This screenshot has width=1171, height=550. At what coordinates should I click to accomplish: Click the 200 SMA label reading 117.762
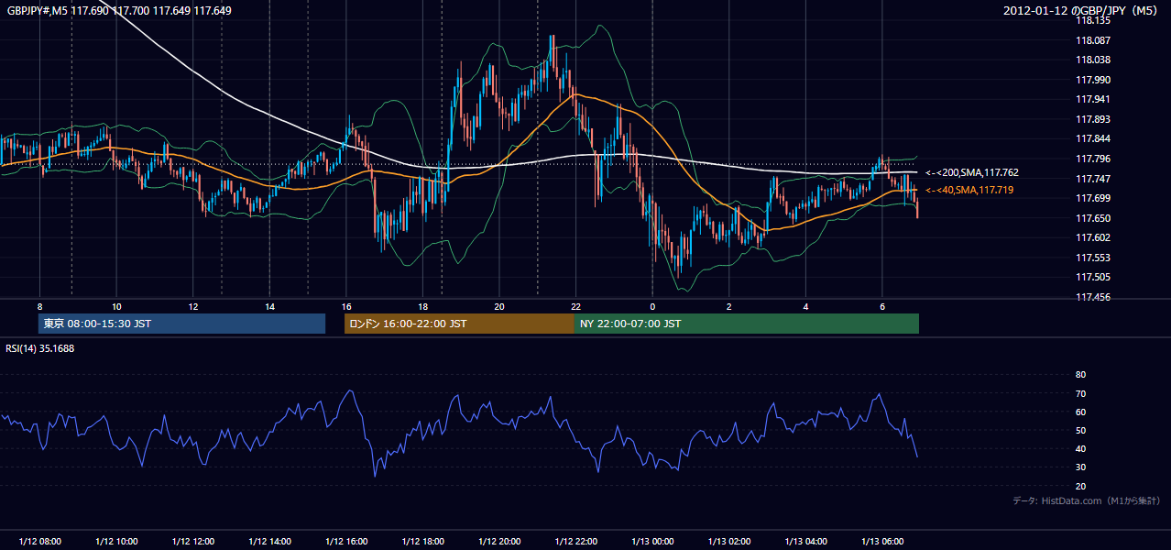tap(971, 172)
